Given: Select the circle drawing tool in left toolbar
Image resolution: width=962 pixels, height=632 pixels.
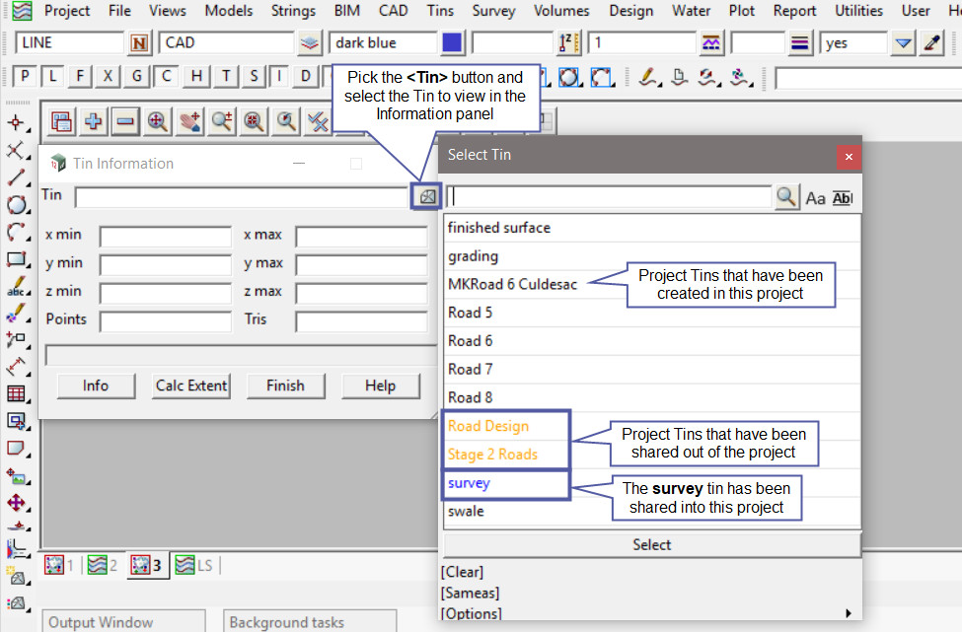Looking at the screenshot, I should tap(16, 205).
